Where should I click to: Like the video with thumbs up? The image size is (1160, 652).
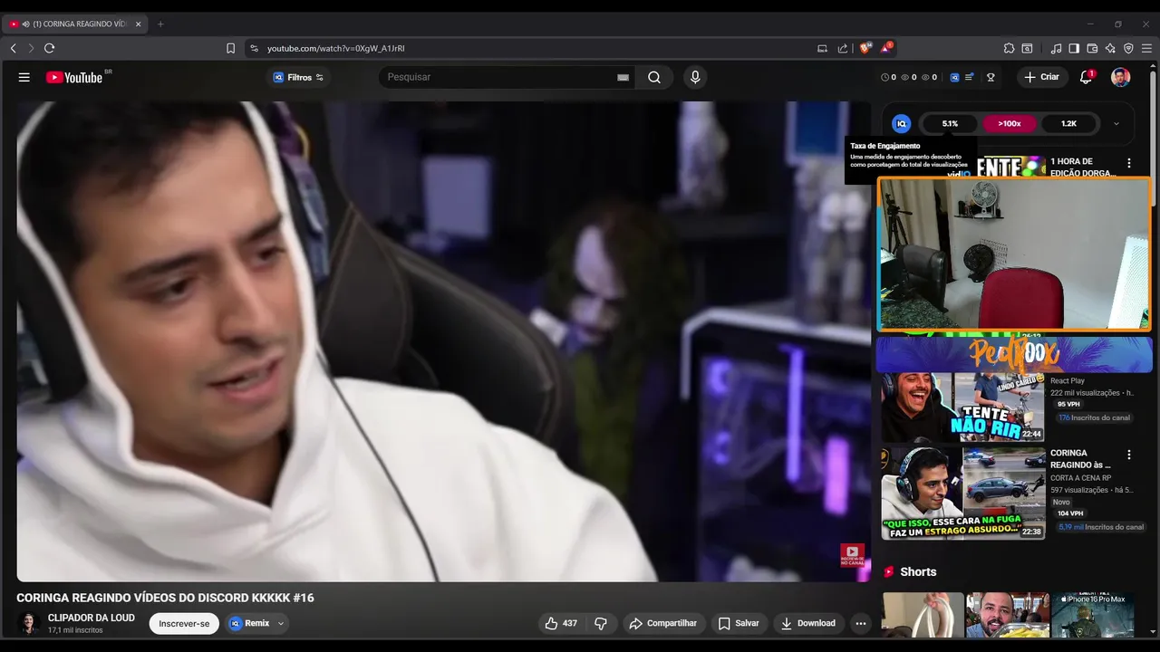pos(560,623)
